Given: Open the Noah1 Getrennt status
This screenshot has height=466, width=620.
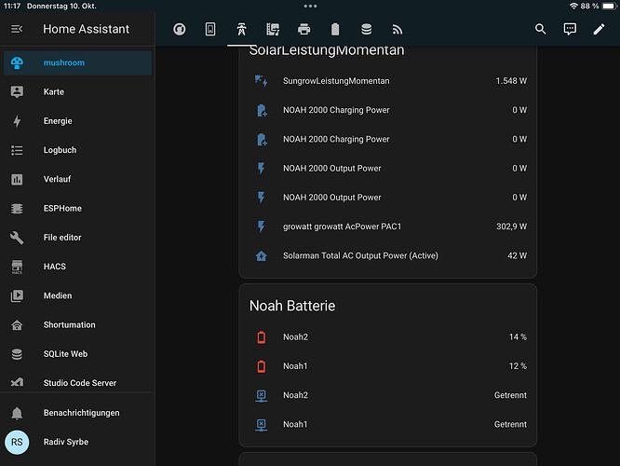Looking at the screenshot, I should pos(510,424).
